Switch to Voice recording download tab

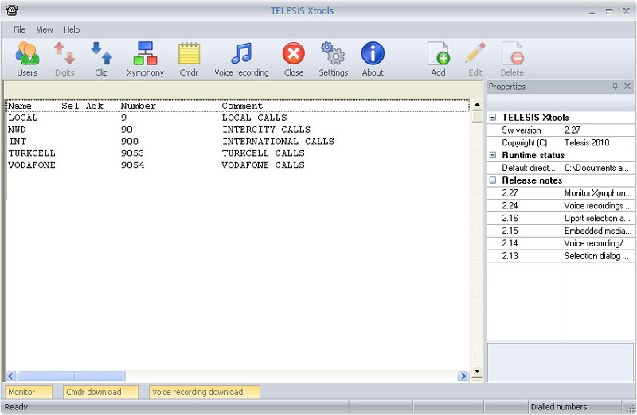click(x=204, y=392)
